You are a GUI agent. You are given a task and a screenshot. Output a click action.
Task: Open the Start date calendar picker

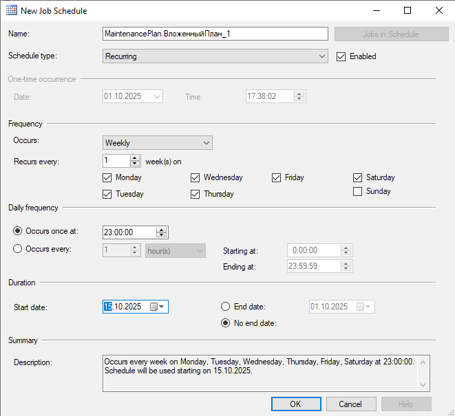click(x=158, y=307)
